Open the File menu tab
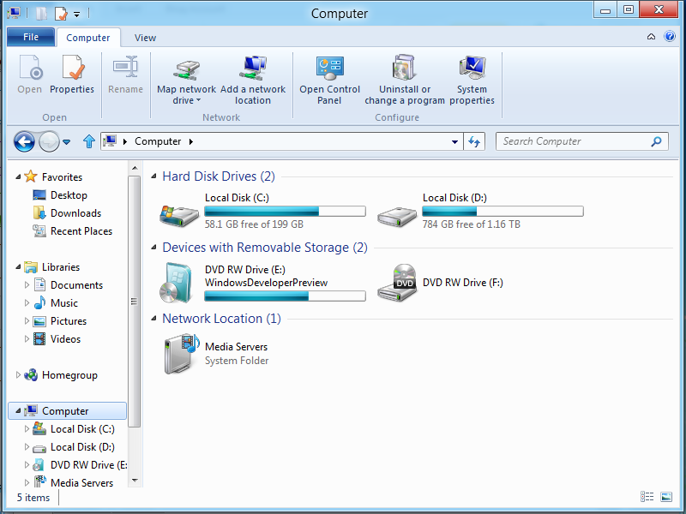Image resolution: width=686 pixels, height=514 pixels. tap(31, 37)
